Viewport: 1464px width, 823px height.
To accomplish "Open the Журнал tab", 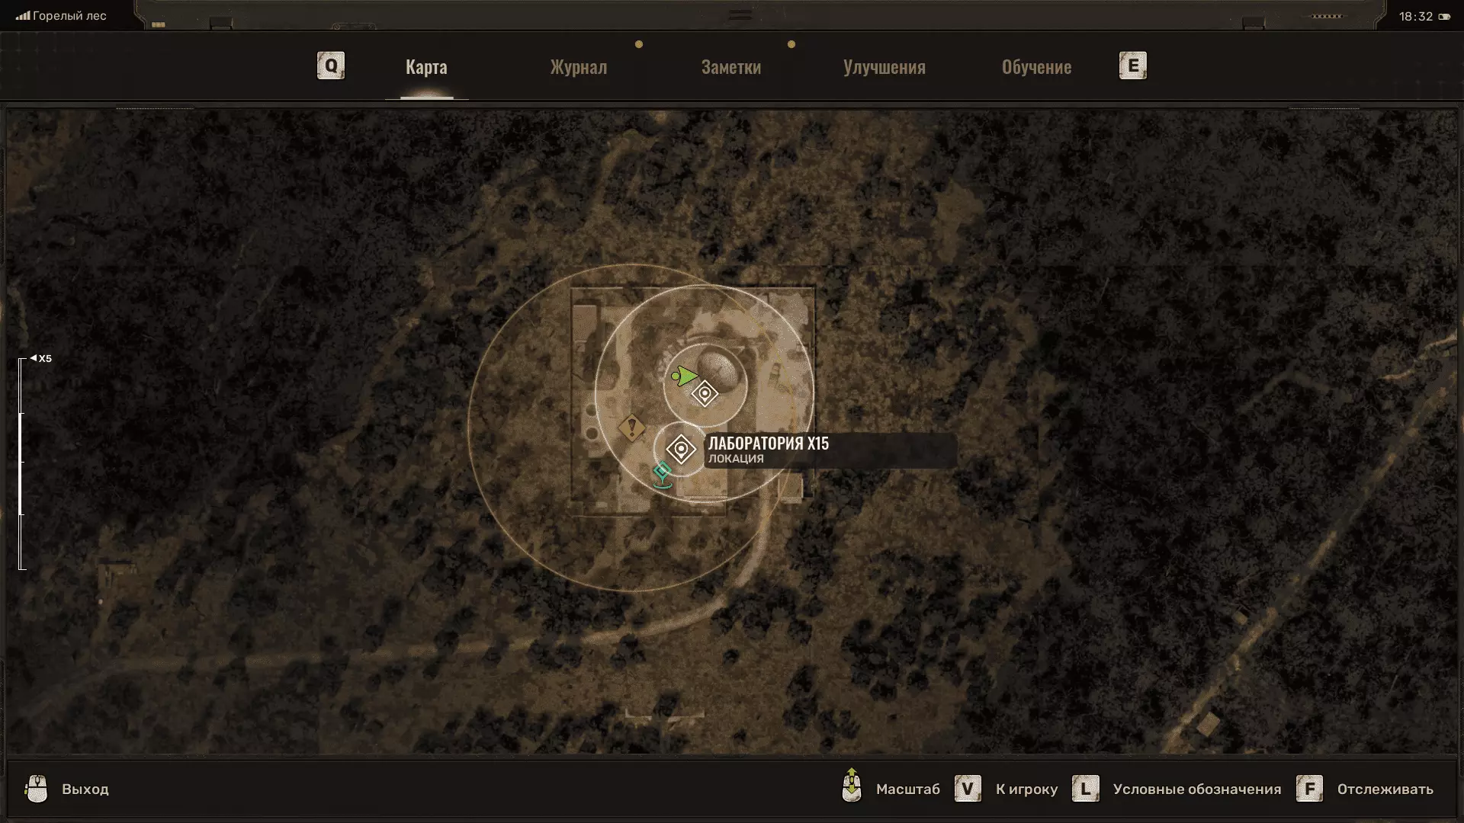I will point(578,67).
